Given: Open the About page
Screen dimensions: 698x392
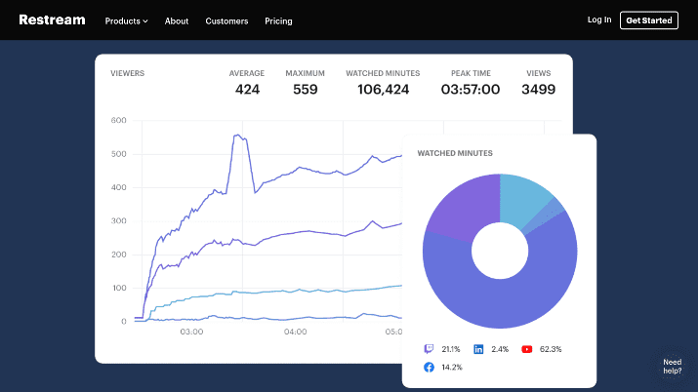Looking at the screenshot, I should tap(177, 20).
